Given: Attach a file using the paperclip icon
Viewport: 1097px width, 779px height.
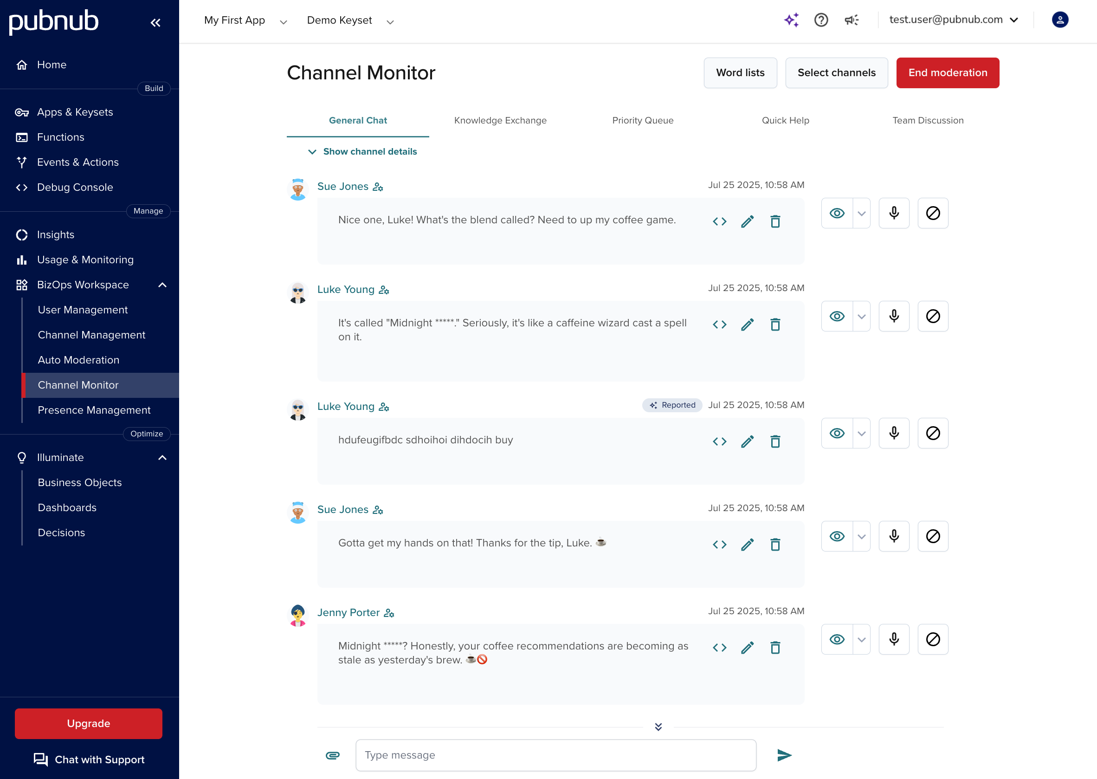Looking at the screenshot, I should [x=333, y=754].
